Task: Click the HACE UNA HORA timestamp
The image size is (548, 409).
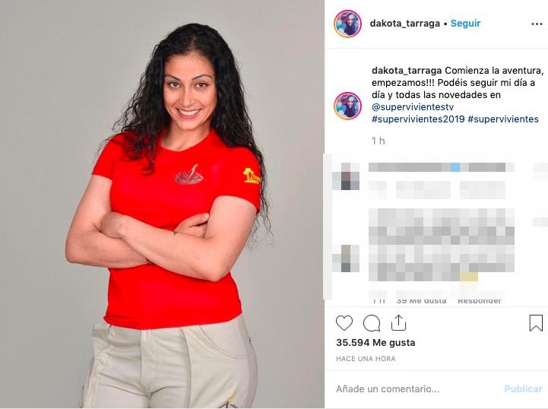Action: (x=366, y=359)
